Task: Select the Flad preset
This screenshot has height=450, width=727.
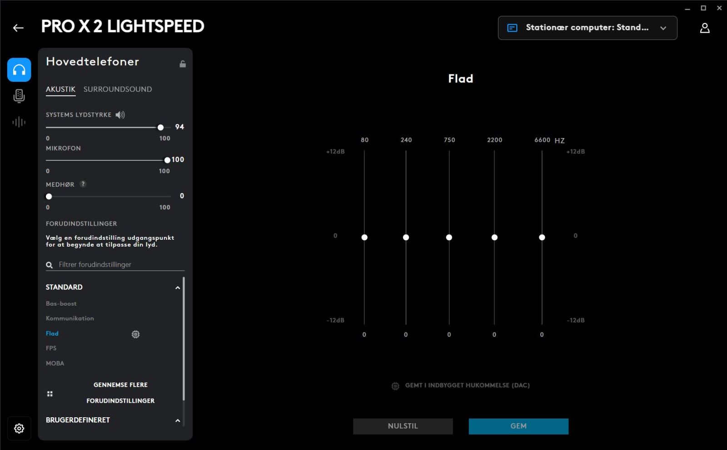Action: pyautogui.click(x=52, y=333)
